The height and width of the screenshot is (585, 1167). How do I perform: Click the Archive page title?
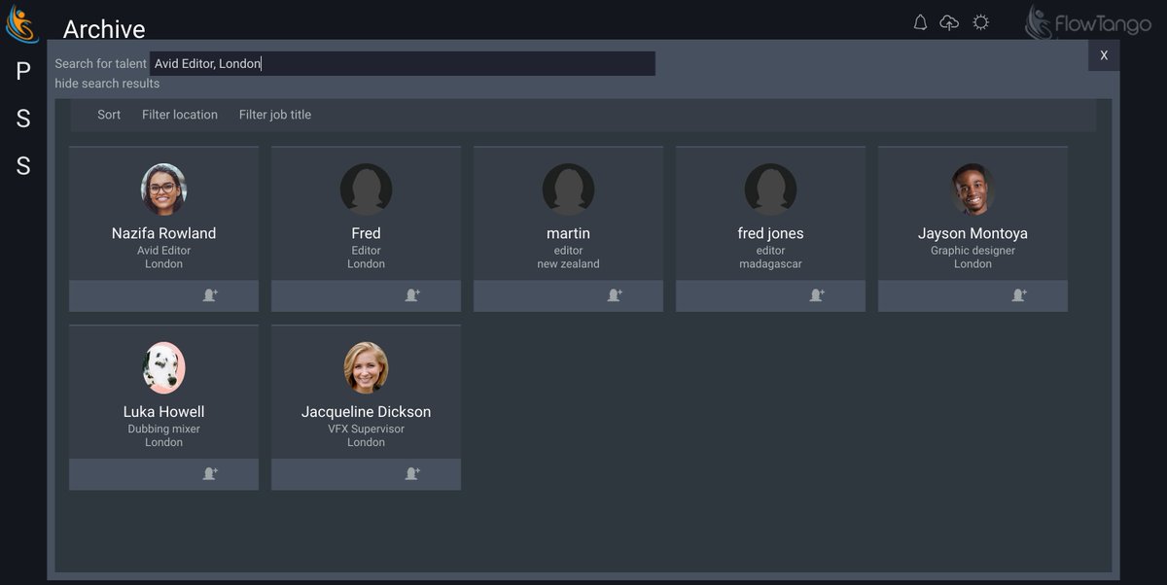click(x=104, y=29)
